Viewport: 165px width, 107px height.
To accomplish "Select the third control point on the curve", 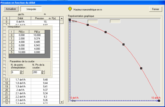I will click(x=106, y=32).
